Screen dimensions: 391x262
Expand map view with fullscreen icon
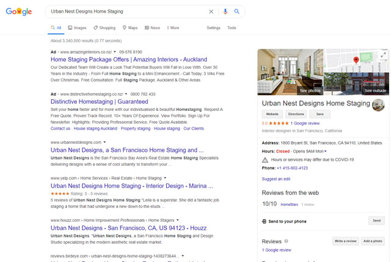pyautogui.click(x=383, y=55)
